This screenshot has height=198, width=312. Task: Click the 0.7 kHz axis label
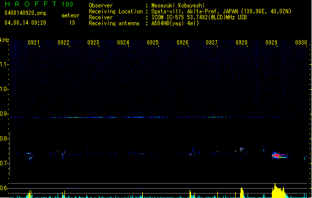[4, 163]
